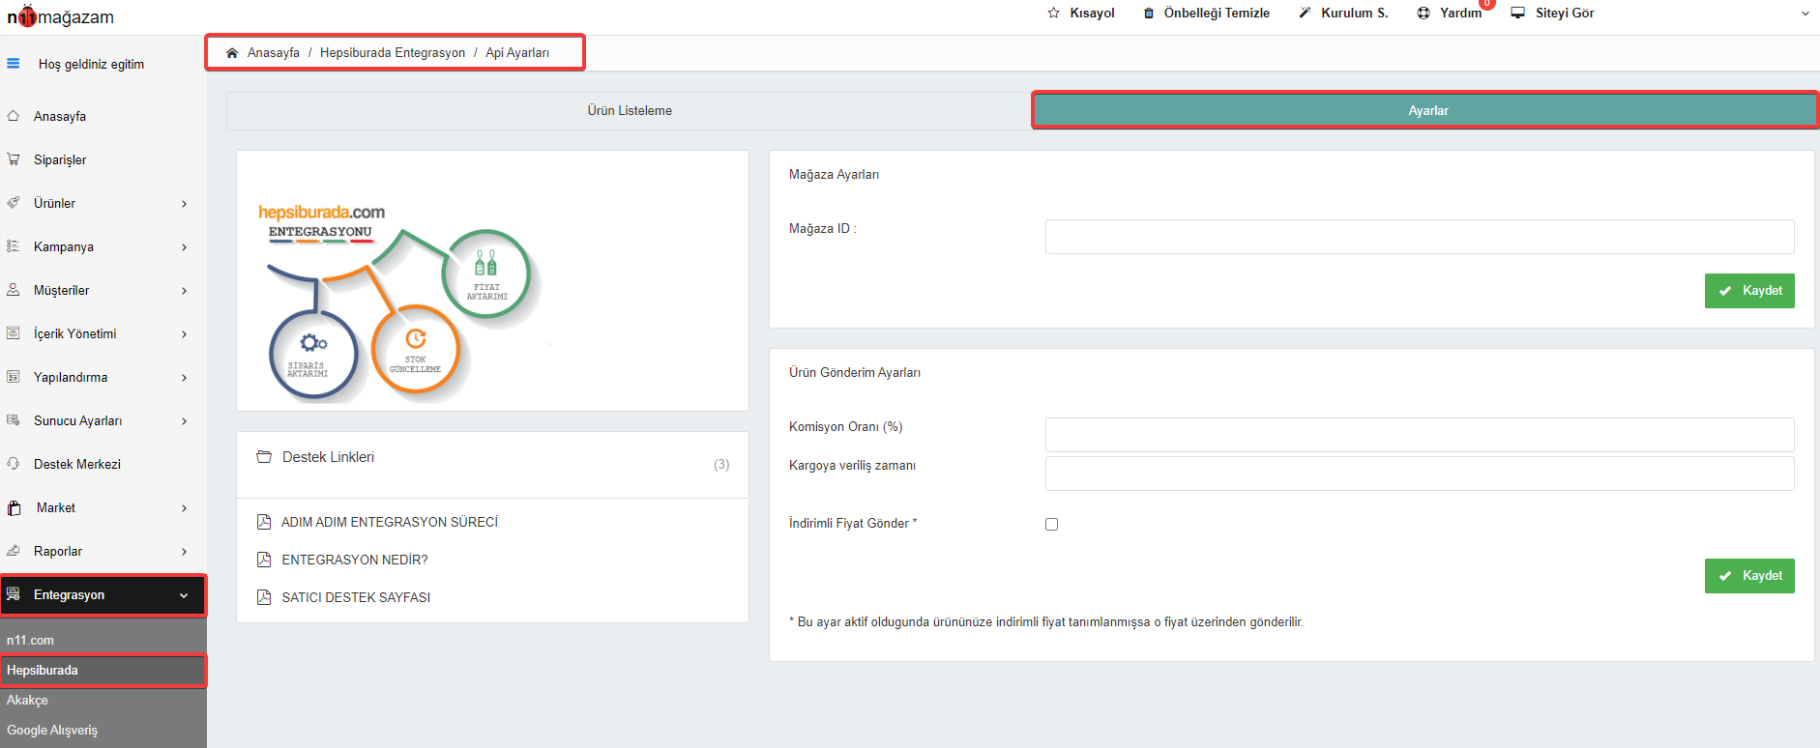Click PDF icon beside SATICI DESTEK SAYFASI

264,597
